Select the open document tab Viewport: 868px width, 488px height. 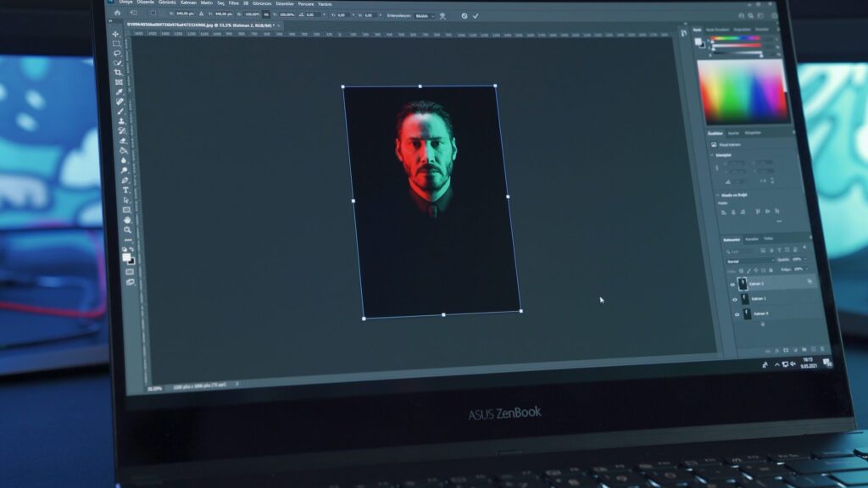pos(202,25)
